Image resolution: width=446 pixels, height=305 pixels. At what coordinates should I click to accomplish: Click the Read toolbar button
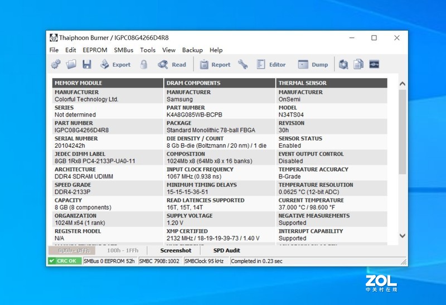pos(172,64)
